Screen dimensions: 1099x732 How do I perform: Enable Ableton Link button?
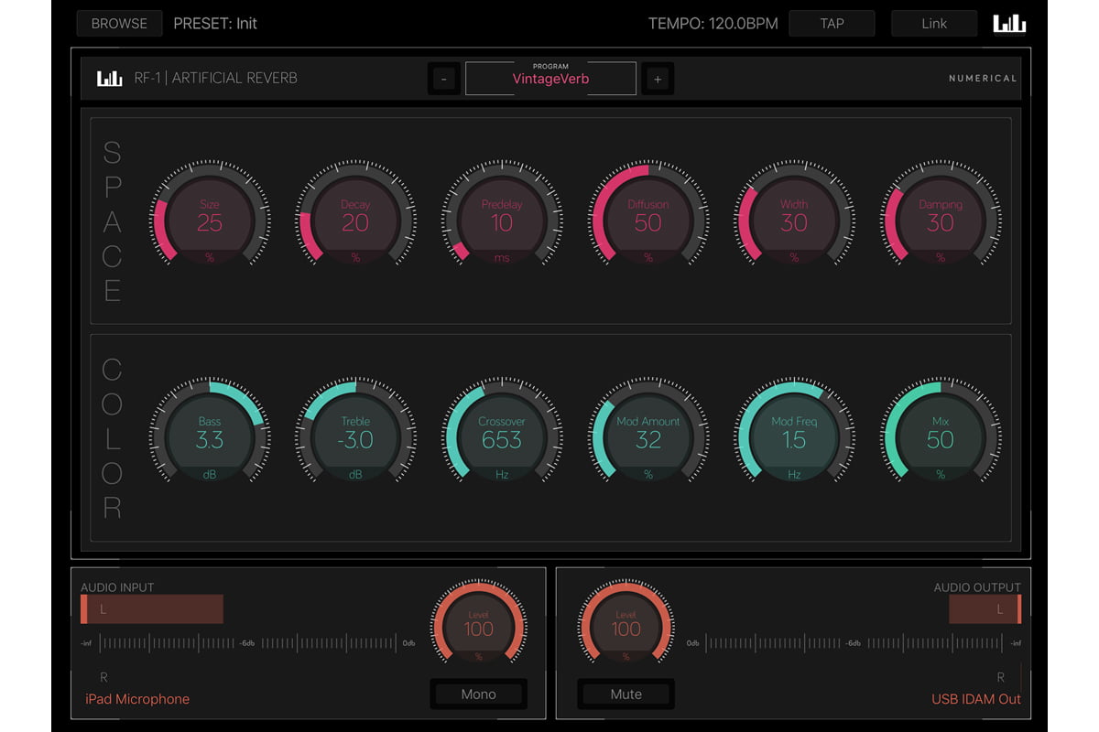[x=934, y=24]
